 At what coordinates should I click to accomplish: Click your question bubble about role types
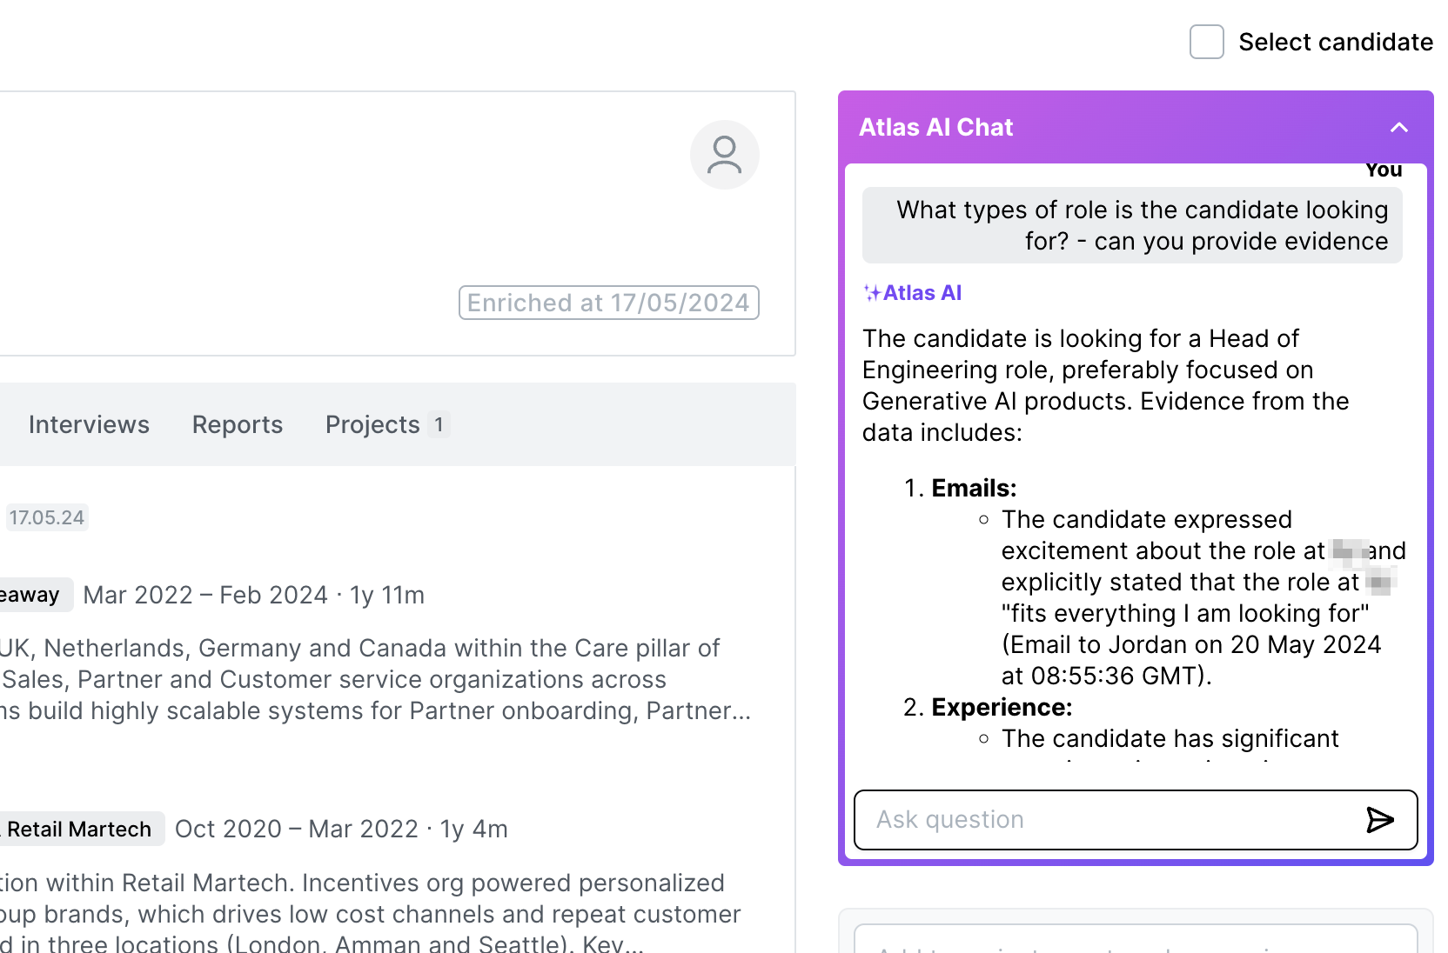click(x=1132, y=225)
